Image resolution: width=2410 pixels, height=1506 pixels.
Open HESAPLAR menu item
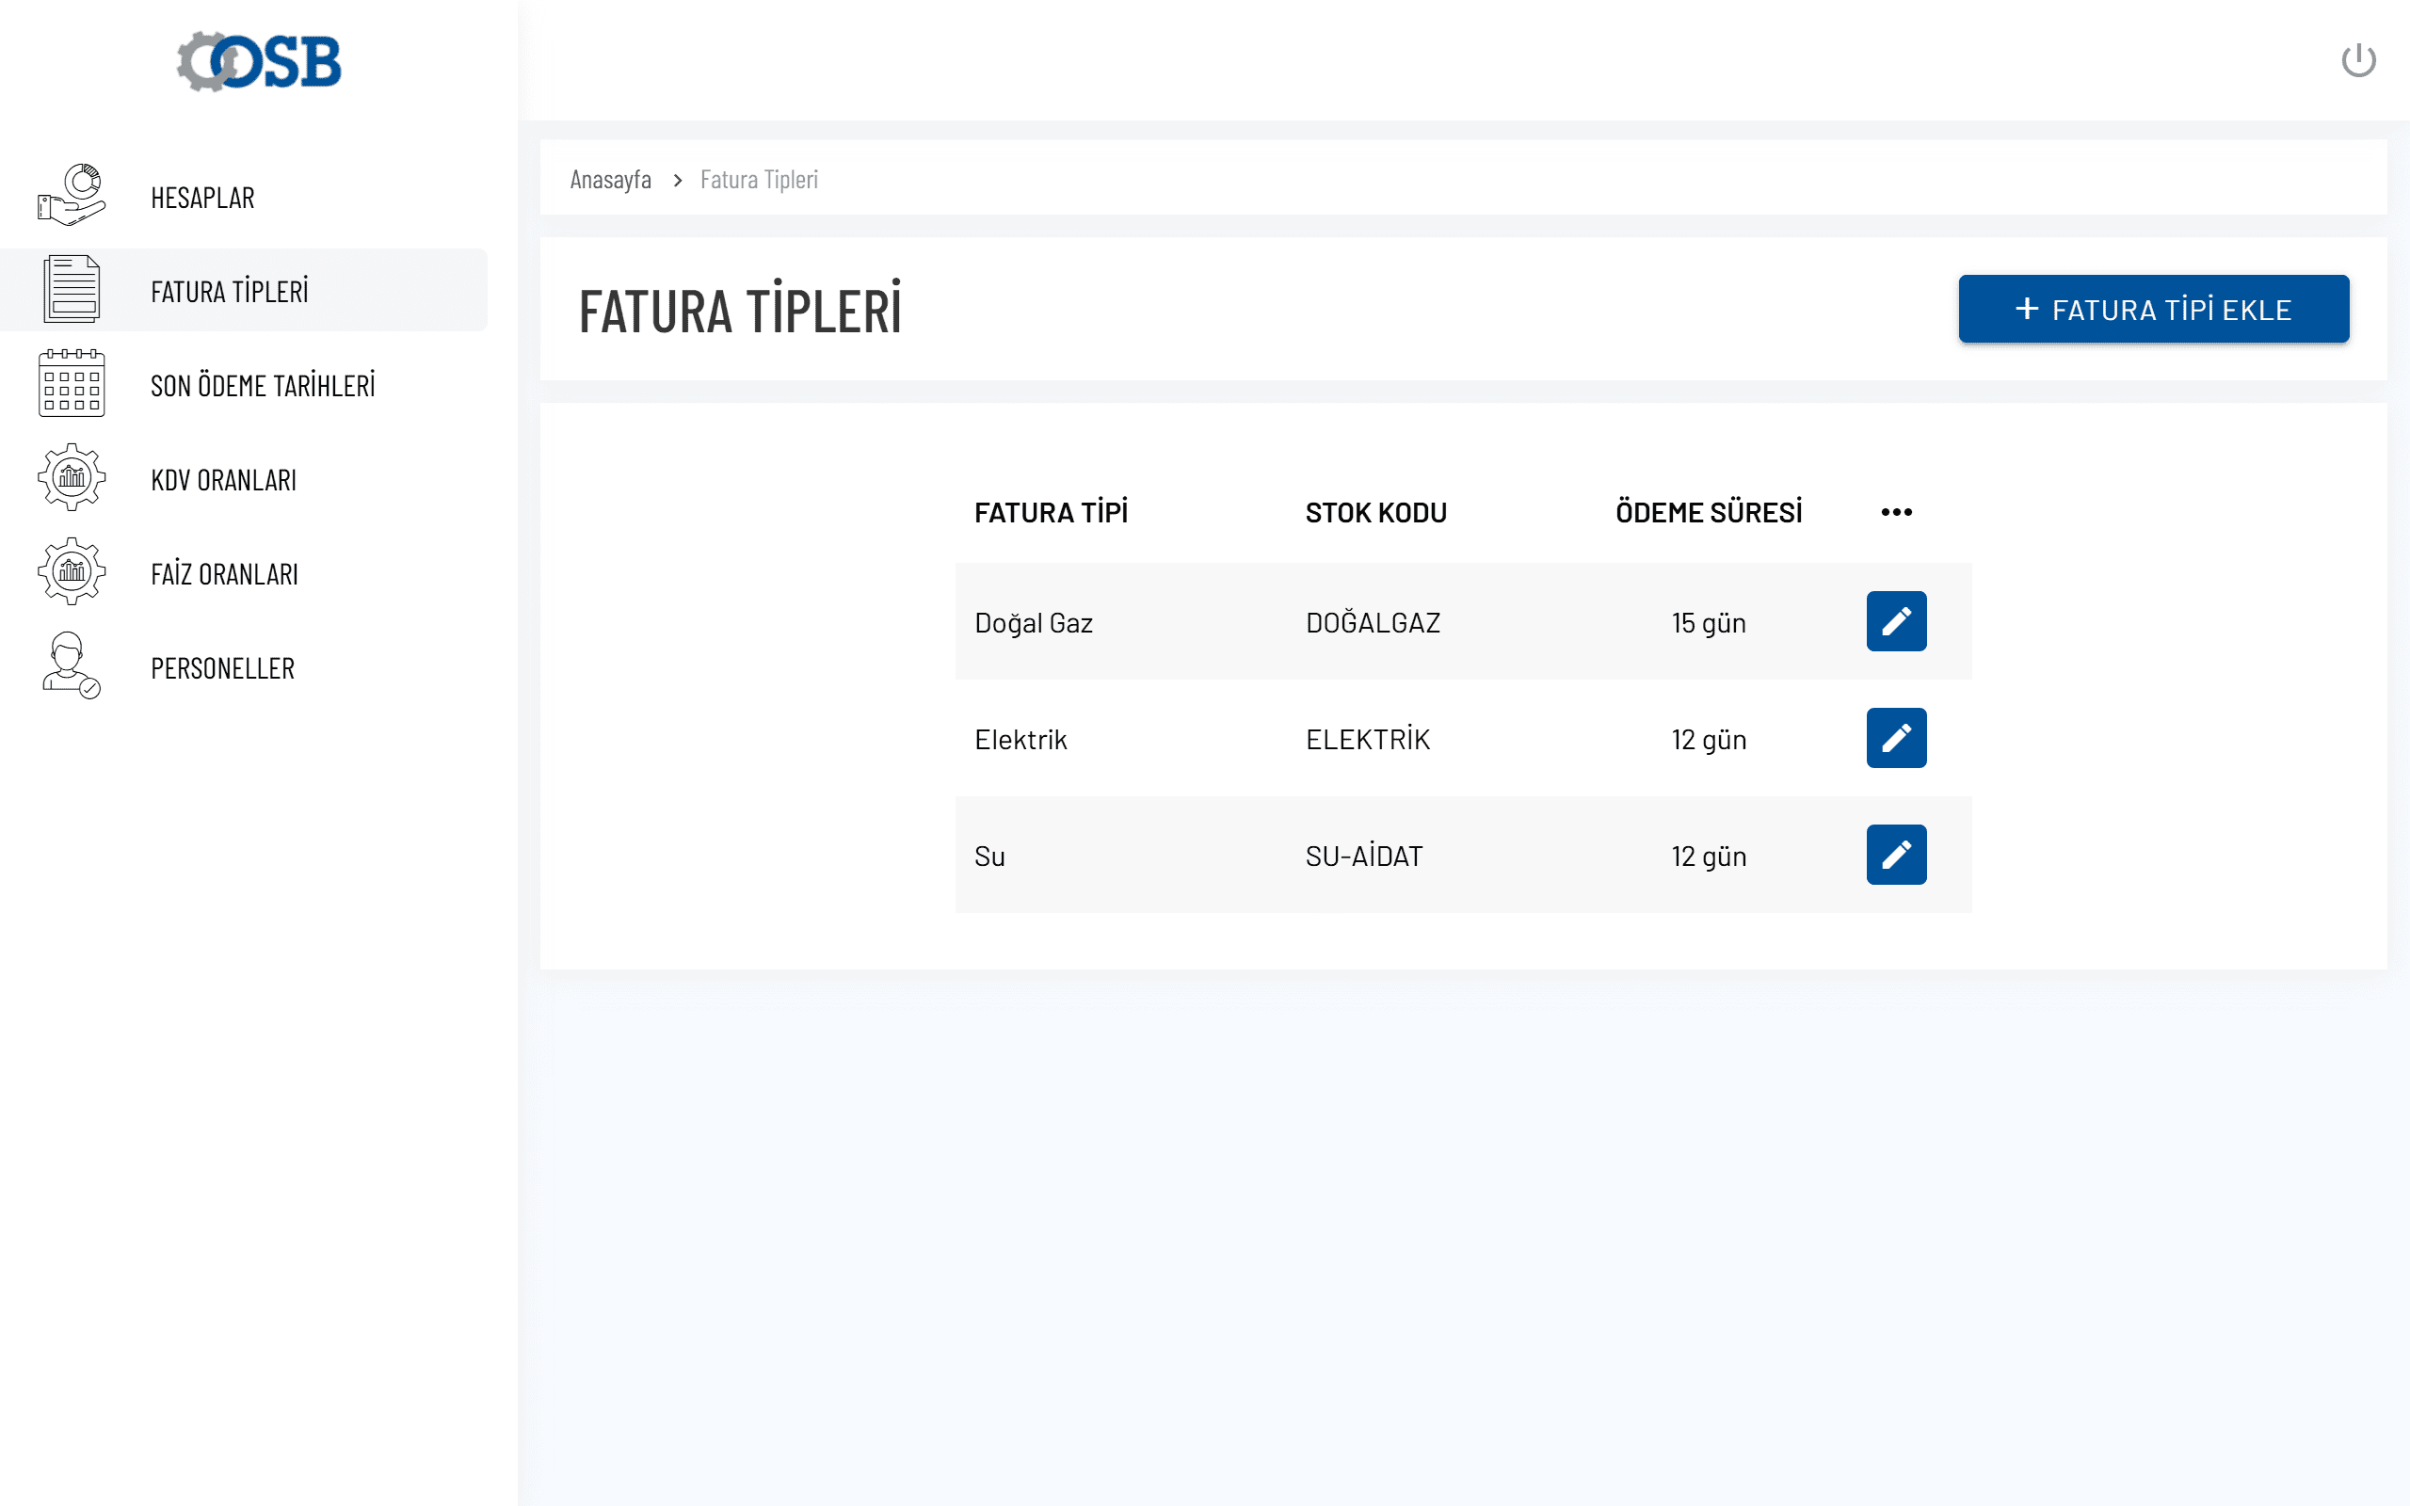(202, 198)
